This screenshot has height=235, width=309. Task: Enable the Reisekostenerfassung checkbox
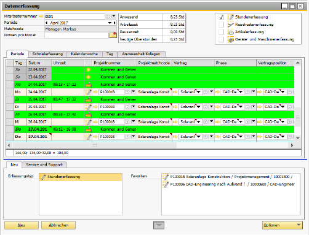tap(221, 25)
